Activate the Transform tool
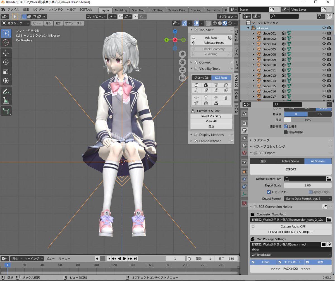335x281 pixels. click(6, 80)
